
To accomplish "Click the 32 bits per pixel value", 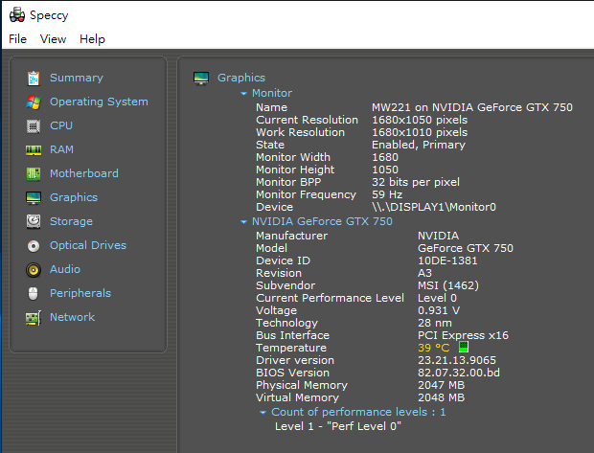I will tap(416, 182).
